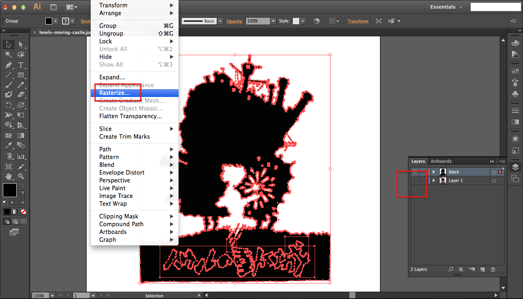Select the Eraser tool
The image size is (523, 299).
(x=21, y=94)
